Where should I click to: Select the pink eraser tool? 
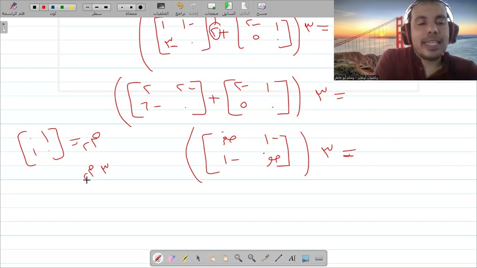coord(171,258)
